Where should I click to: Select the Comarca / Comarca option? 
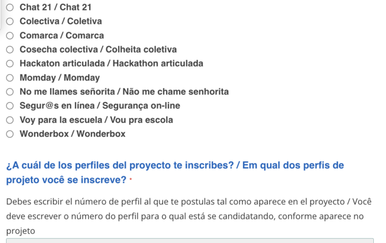point(10,36)
